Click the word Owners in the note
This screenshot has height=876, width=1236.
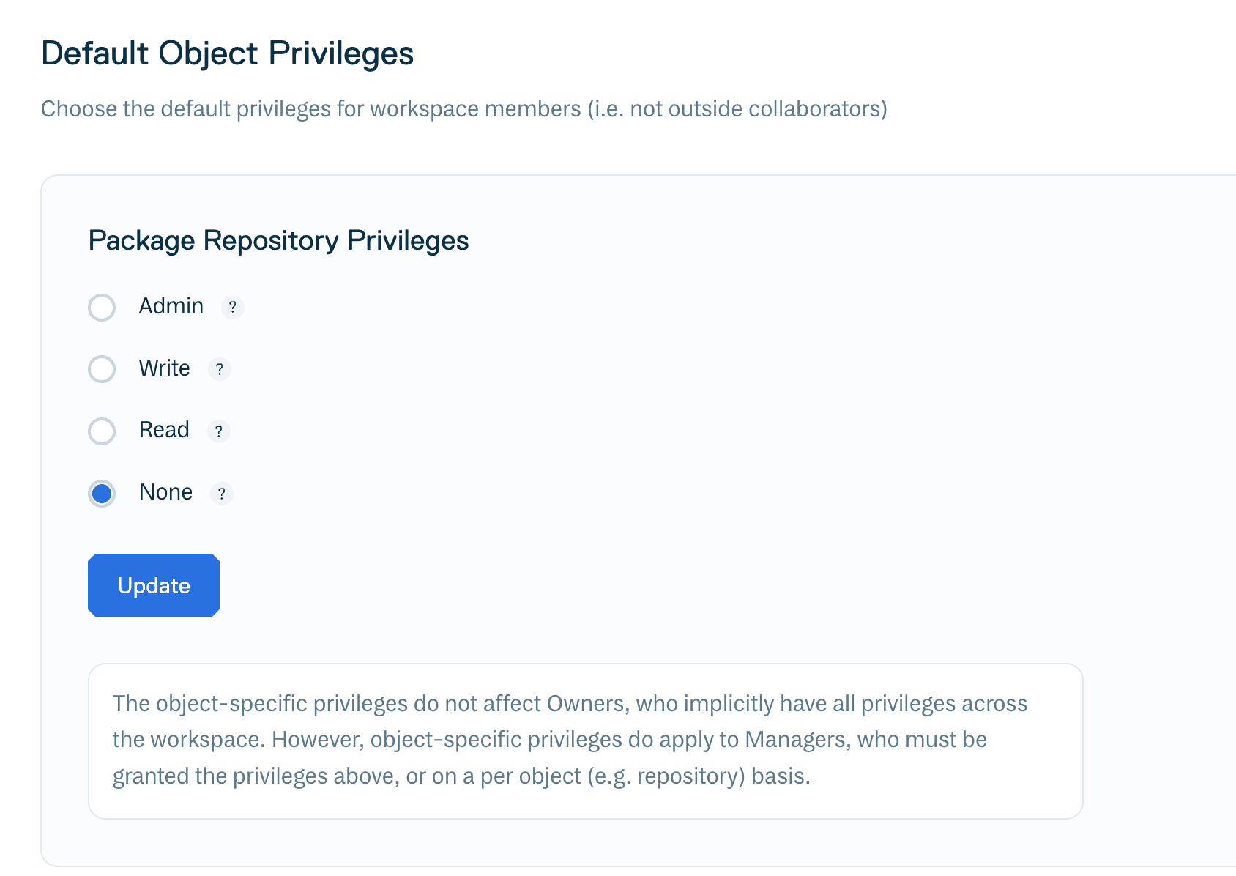point(585,704)
